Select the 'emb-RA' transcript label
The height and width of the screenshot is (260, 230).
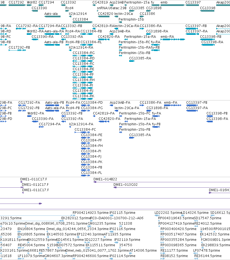(167, 37)
